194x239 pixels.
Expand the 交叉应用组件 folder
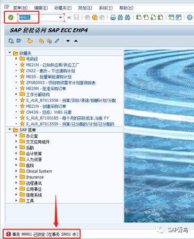16,141
